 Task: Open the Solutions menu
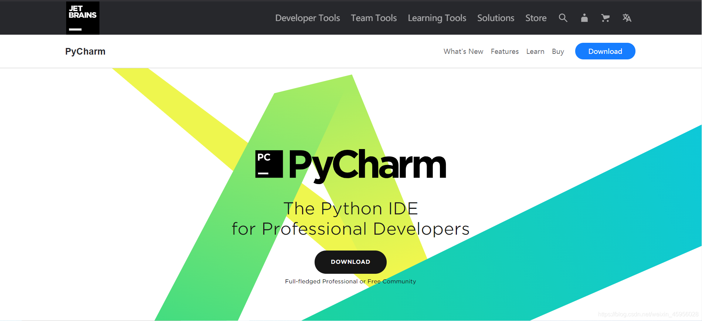(x=496, y=18)
